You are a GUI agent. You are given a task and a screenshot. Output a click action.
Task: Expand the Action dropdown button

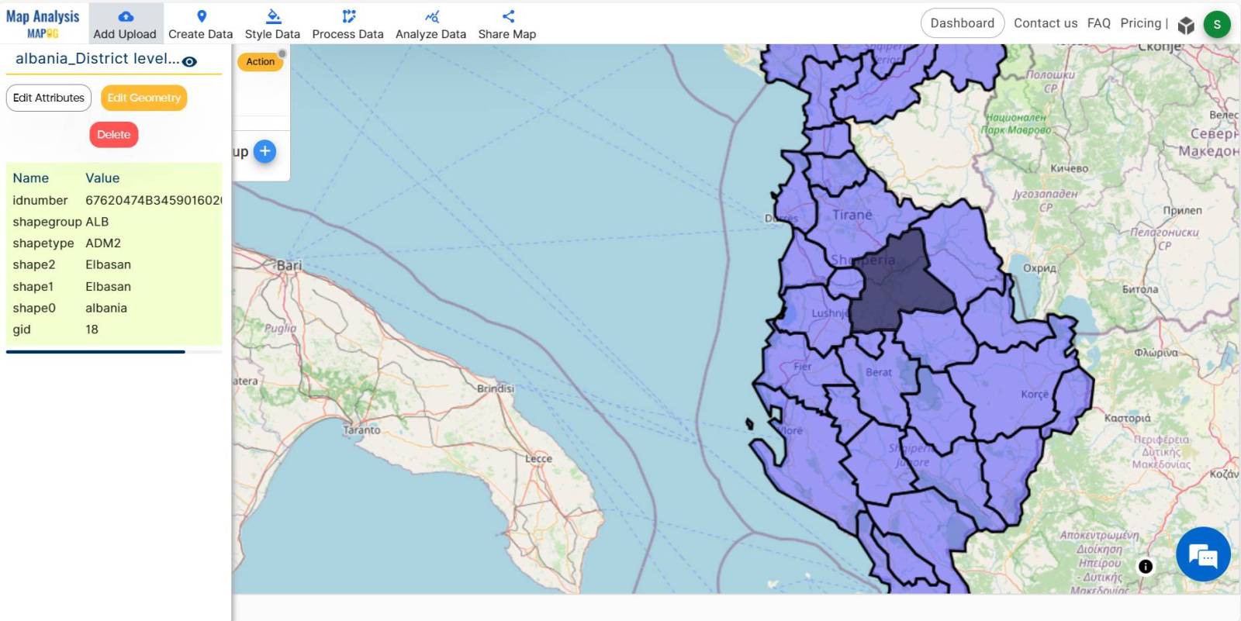tap(261, 61)
